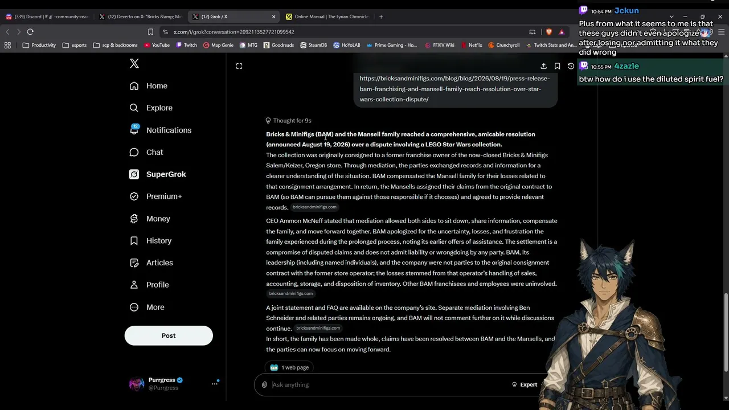Open the '1 web page' sources button
This screenshot has width=729, height=410.
(289, 367)
